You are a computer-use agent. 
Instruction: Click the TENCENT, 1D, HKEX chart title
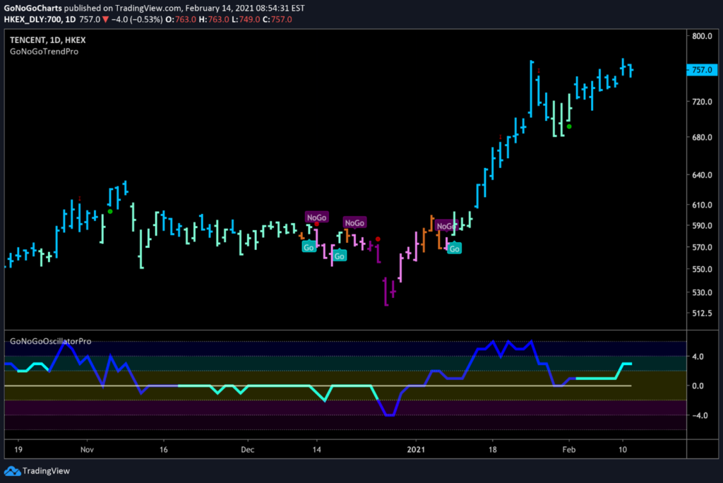[x=48, y=40]
